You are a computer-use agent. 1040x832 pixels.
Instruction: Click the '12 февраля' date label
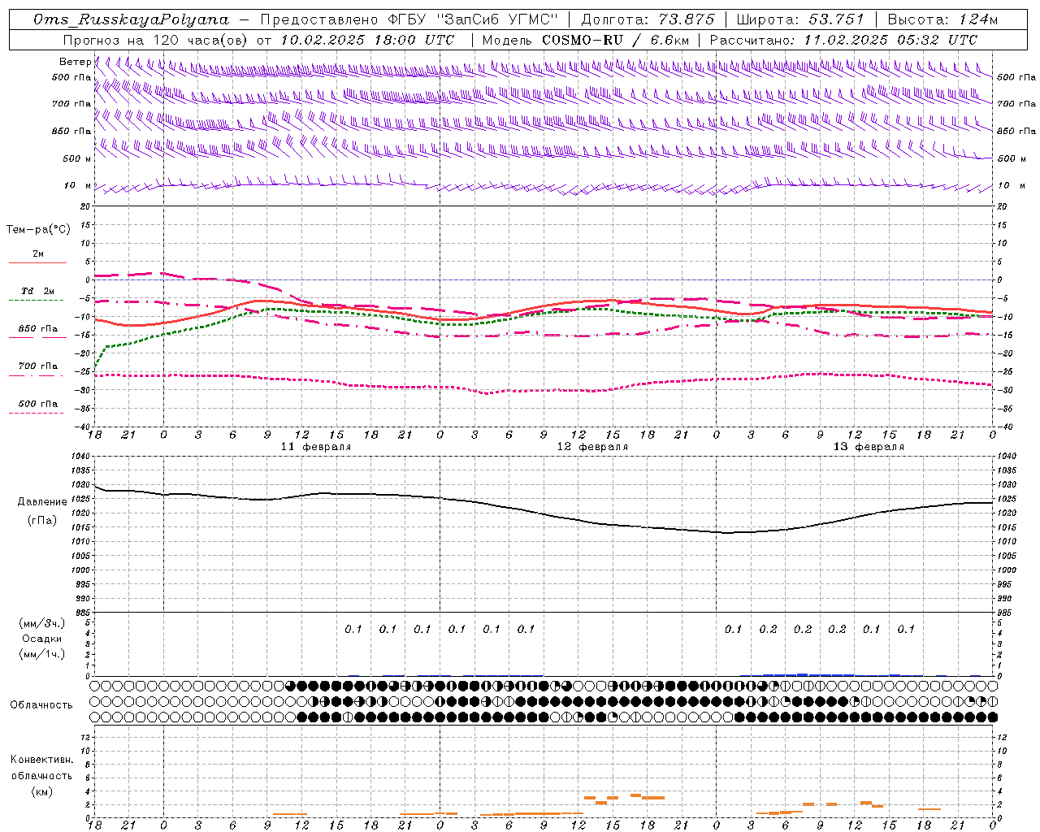point(592,447)
